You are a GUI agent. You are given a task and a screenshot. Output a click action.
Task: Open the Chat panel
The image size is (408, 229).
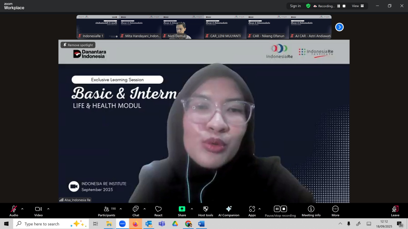click(136, 211)
